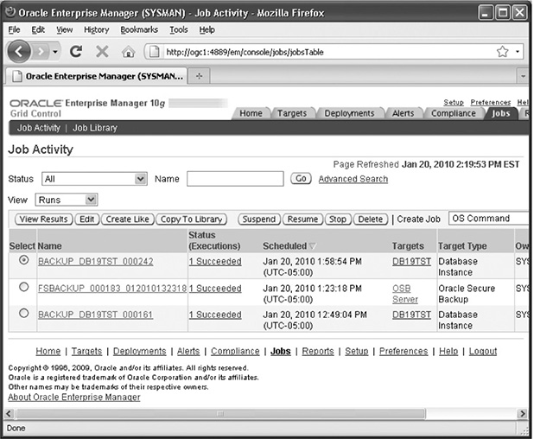
Task: Click the horizontal scrollbar thumb
Action: [220, 414]
